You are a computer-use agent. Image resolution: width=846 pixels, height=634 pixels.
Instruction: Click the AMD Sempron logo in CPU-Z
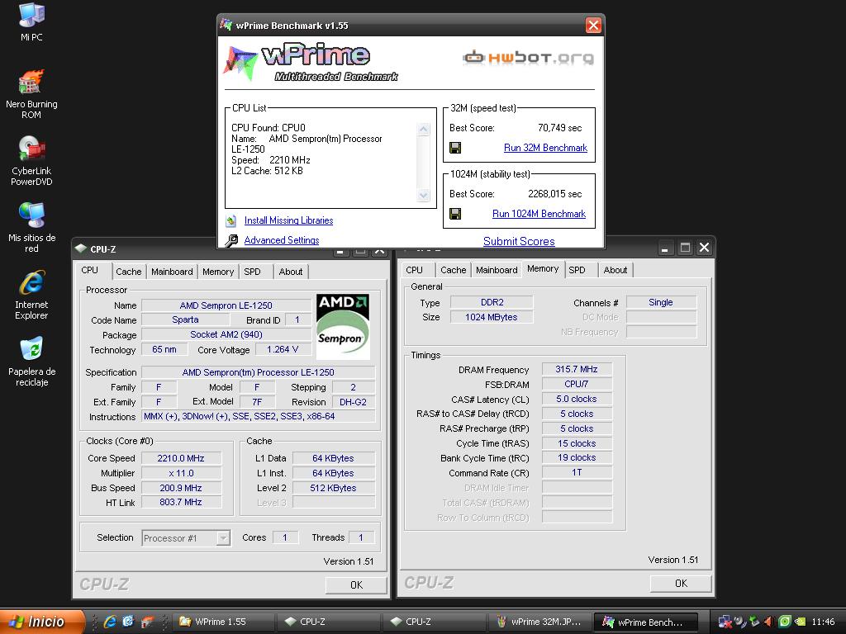click(x=343, y=327)
